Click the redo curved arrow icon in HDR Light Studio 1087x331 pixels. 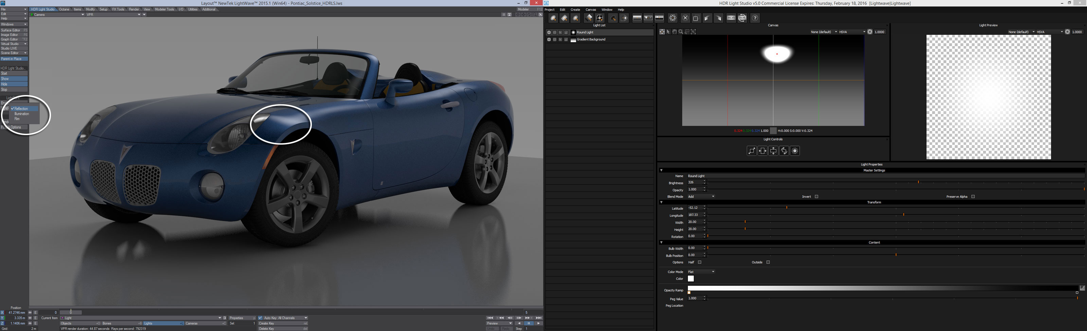pos(719,18)
